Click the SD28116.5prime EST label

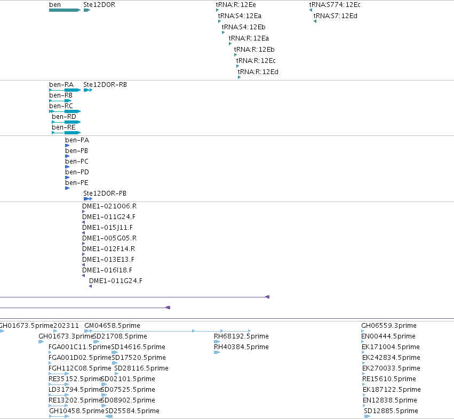pyautogui.click(x=141, y=368)
